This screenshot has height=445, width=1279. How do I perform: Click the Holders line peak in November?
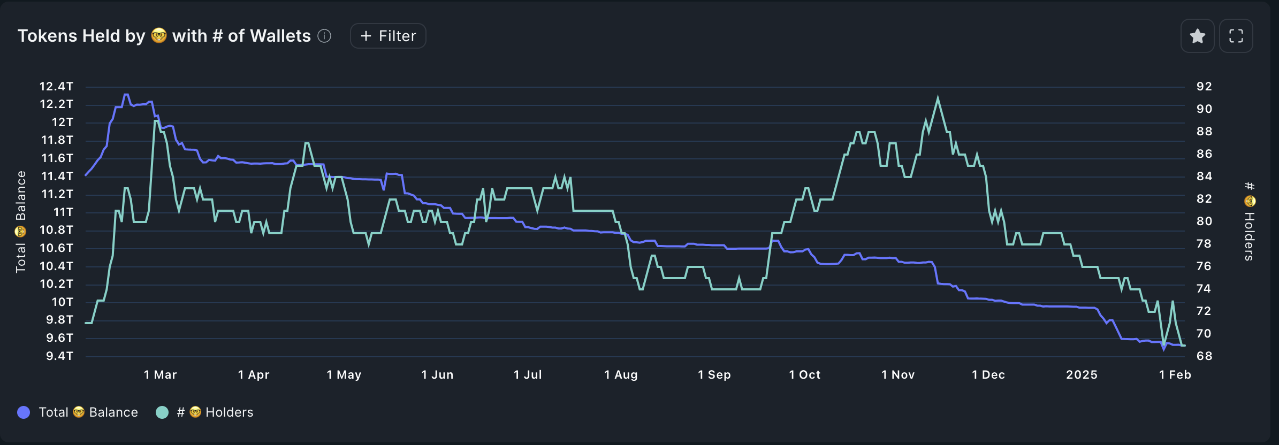point(938,98)
